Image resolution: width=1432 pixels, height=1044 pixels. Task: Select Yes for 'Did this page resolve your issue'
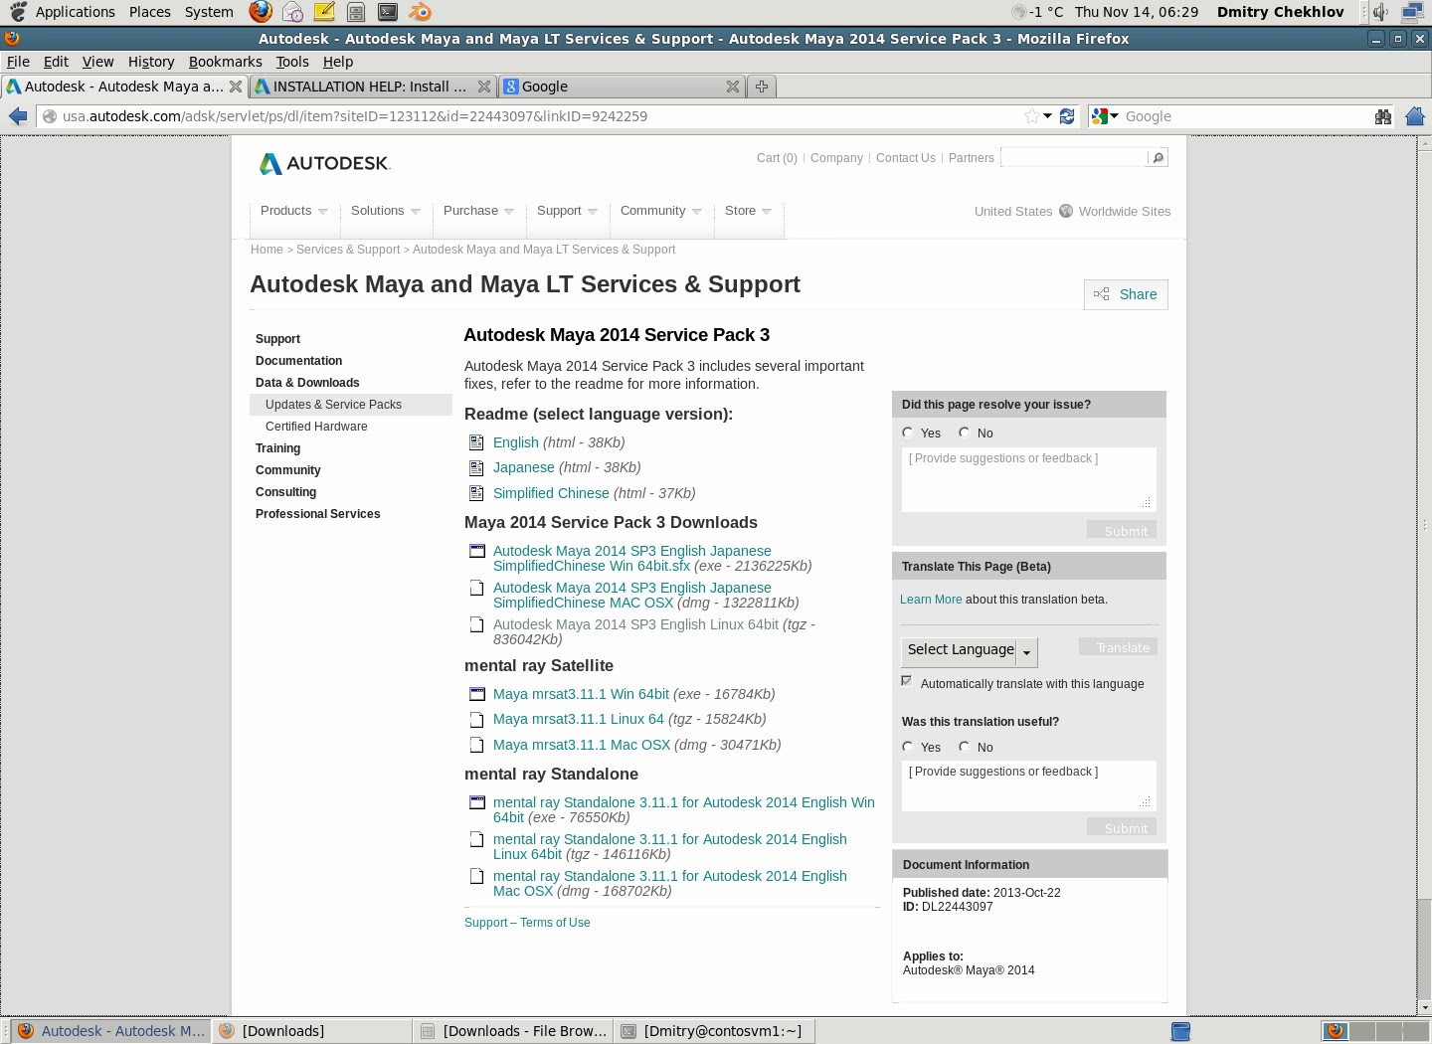pos(908,433)
